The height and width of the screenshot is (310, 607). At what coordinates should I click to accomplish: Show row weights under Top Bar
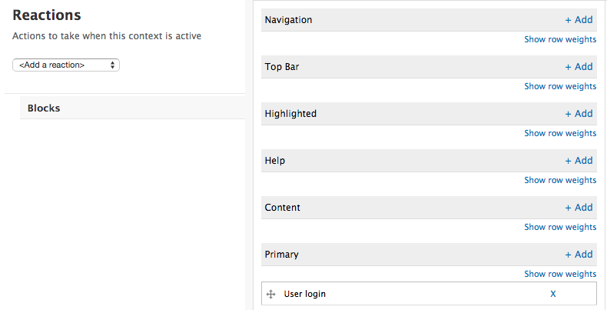pyautogui.click(x=560, y=86)
